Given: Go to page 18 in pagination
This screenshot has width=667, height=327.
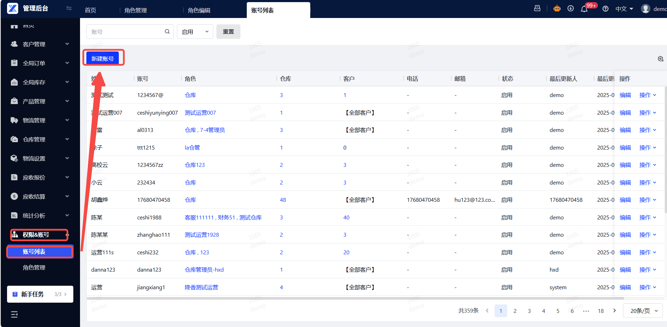Looking at the screenshot, I should tap(601, 311).
